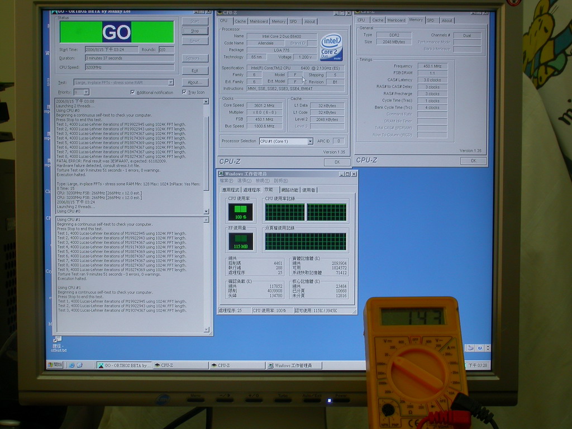Click OK in the right CPU-Z window
Image resolution: width=572 pixels, height=429 pixels.
[x=473, y=160]
